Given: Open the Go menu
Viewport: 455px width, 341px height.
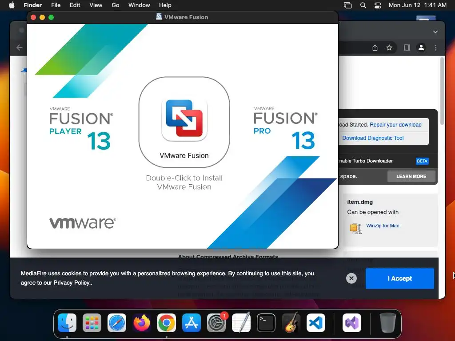Looking at the screenshot, I should [116, 5].
